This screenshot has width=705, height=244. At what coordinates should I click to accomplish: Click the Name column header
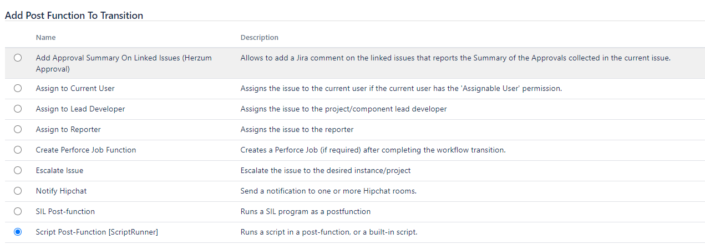pyautogui.click(x=45, y=38)
